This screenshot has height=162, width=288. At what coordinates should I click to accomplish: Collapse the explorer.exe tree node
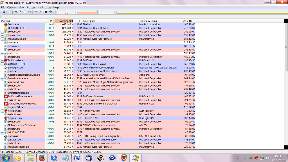(x=2, y=35)
